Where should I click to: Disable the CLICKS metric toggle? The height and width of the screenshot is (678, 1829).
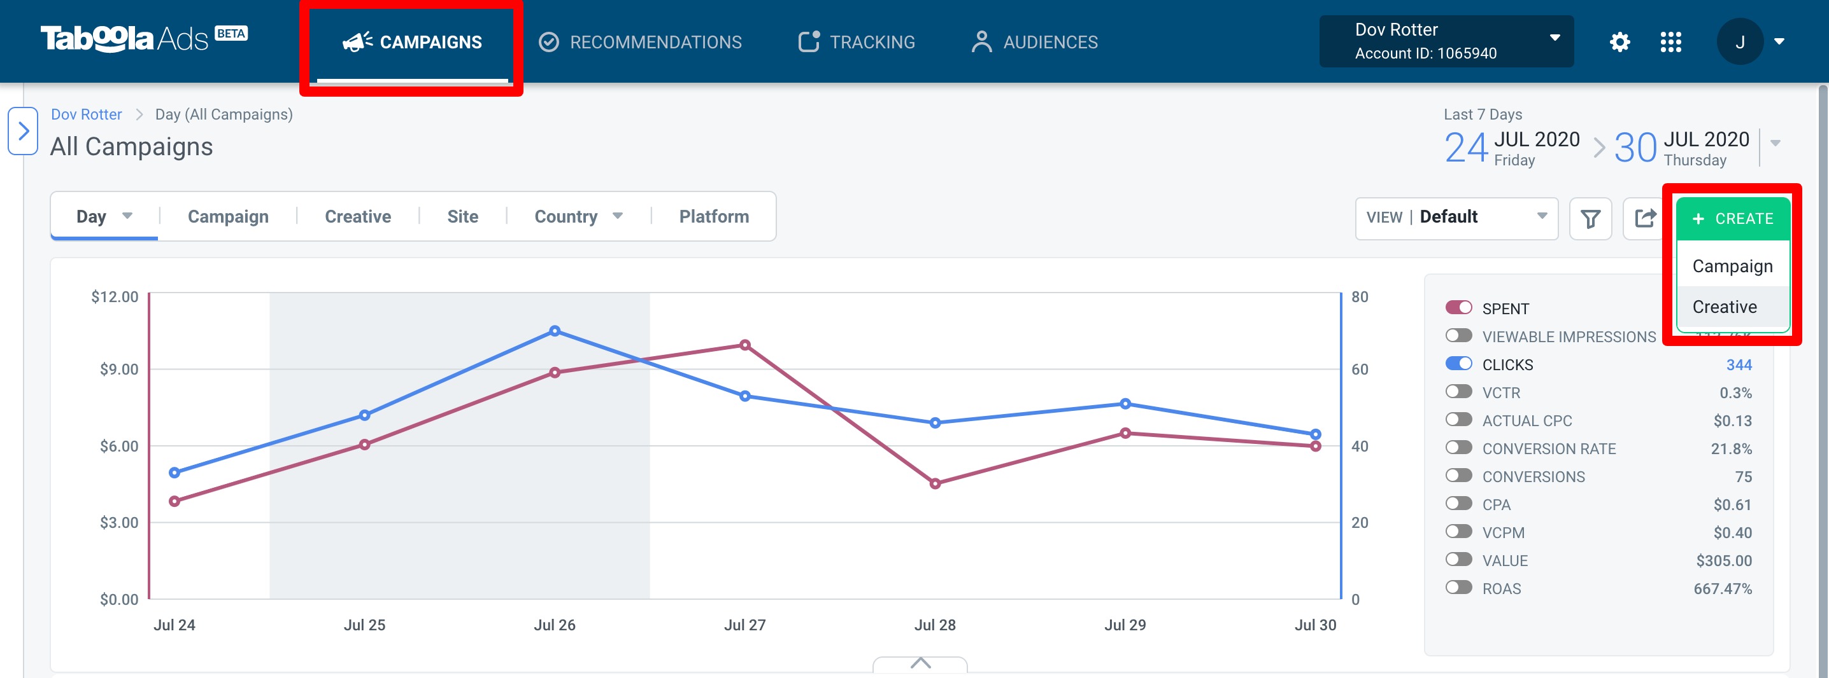click(x=1458, y=364)
